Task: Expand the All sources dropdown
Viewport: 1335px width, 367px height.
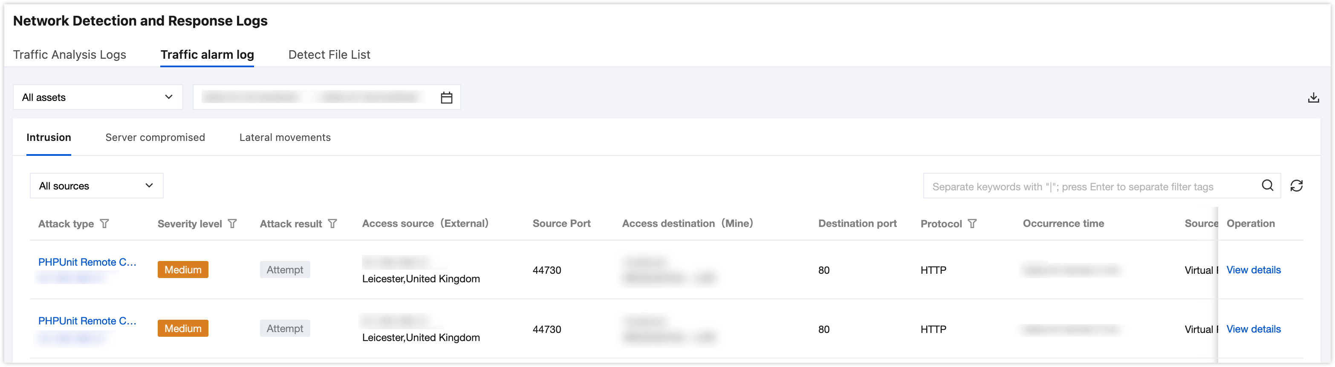Action: [96, 186]
